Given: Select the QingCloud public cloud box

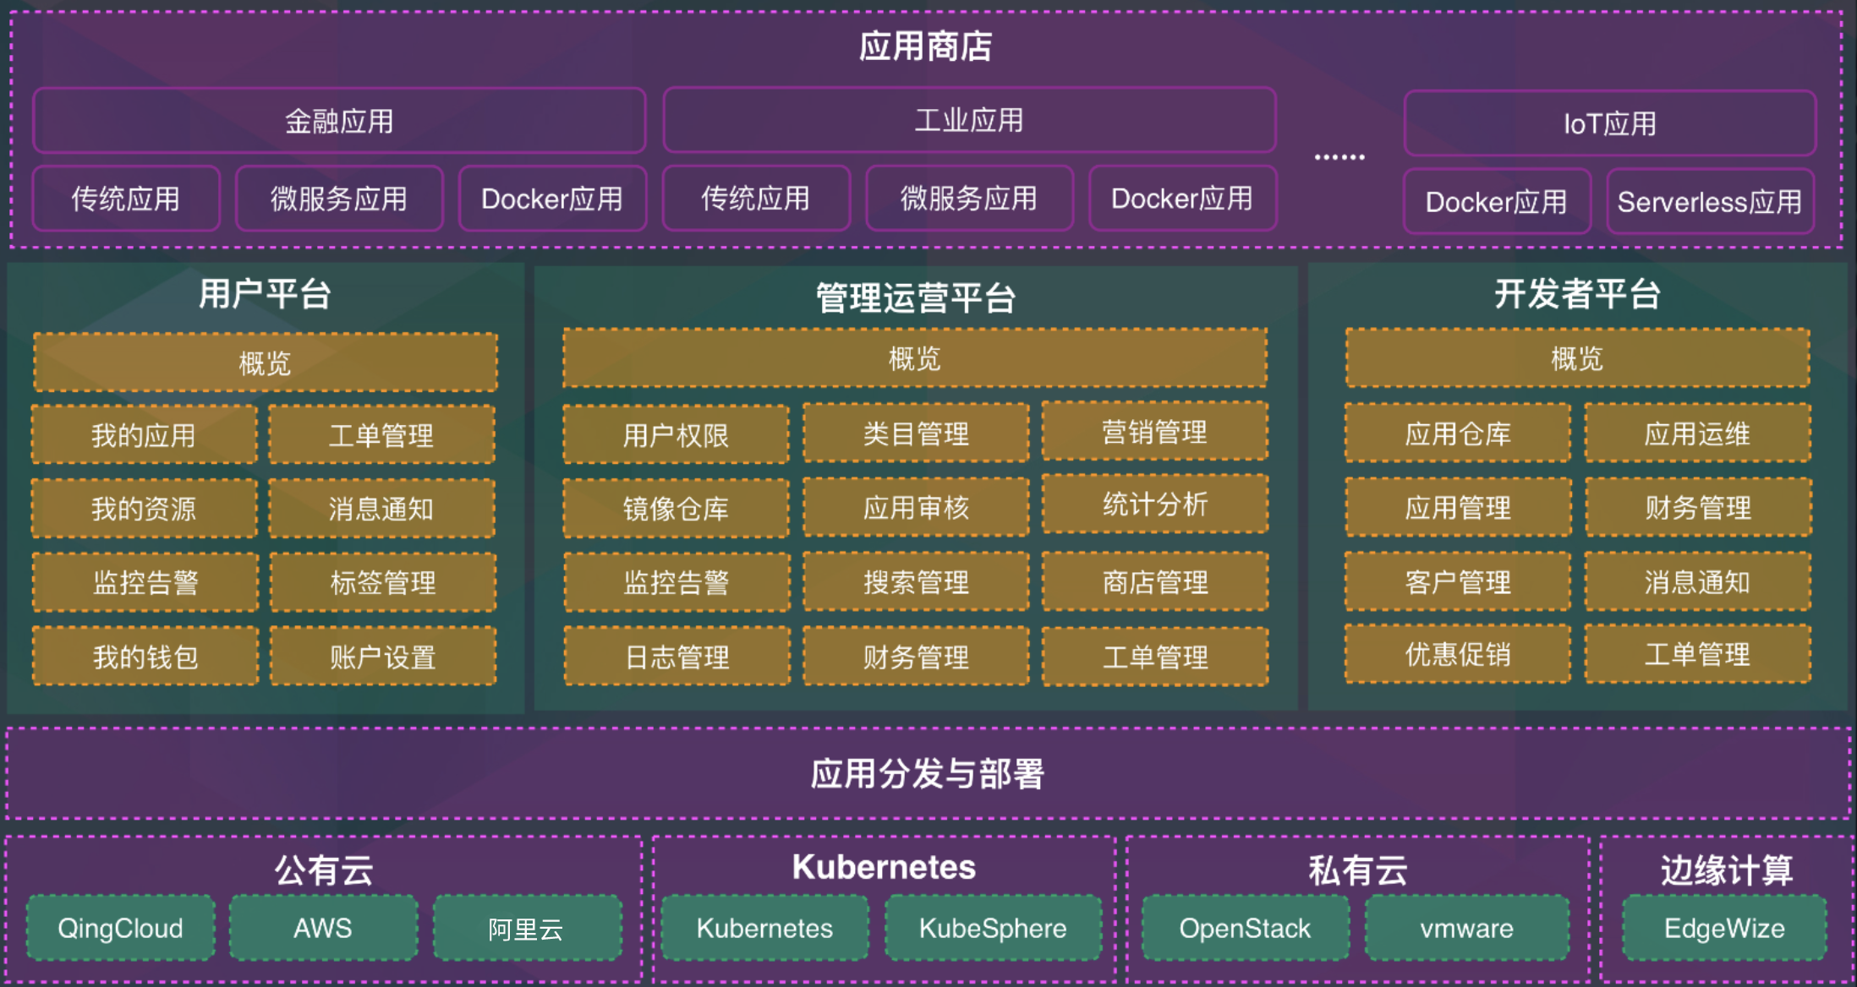Looking at the screenshot, I should pos(120,929).
